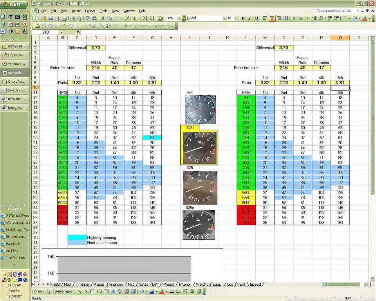Click the Windows Start button
This screenshot has width=376, height=301.
point(14,4)
